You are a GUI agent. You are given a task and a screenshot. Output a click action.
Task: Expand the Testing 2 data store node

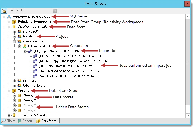[x=14, y=101]
